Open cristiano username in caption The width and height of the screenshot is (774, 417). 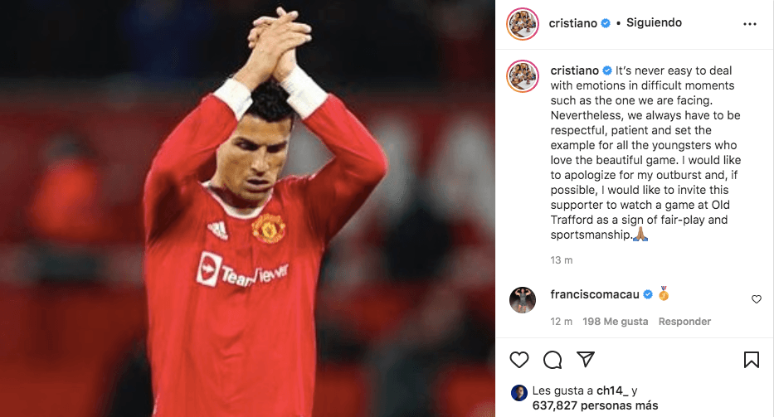coord(575,70)
